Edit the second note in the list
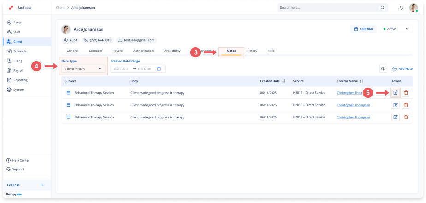The height and width of the screenshot is (203, 426). (x=396, y=105)
